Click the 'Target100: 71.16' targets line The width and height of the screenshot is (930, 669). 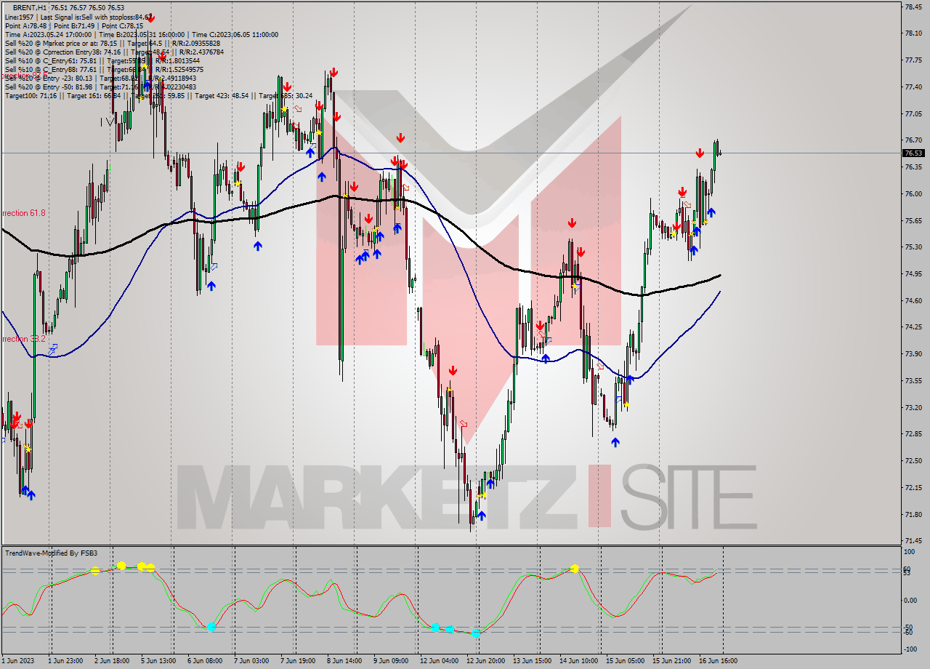tap(158, 96)
